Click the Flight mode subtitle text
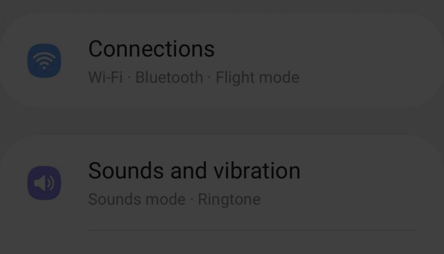 (257, 77)
